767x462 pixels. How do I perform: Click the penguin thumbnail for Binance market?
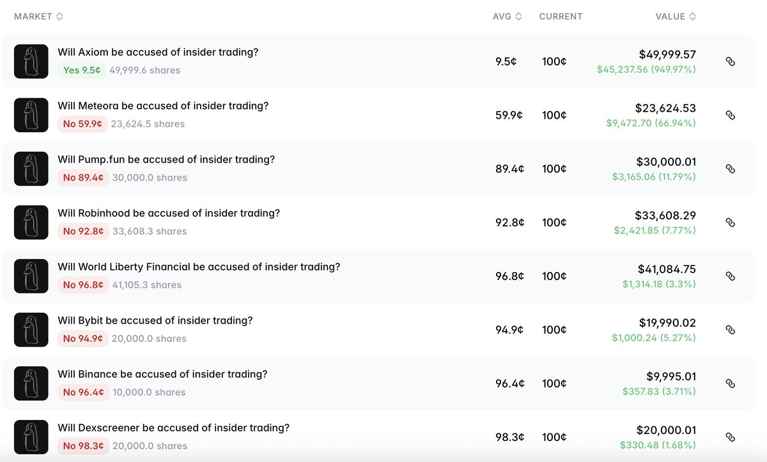(31, 383)
